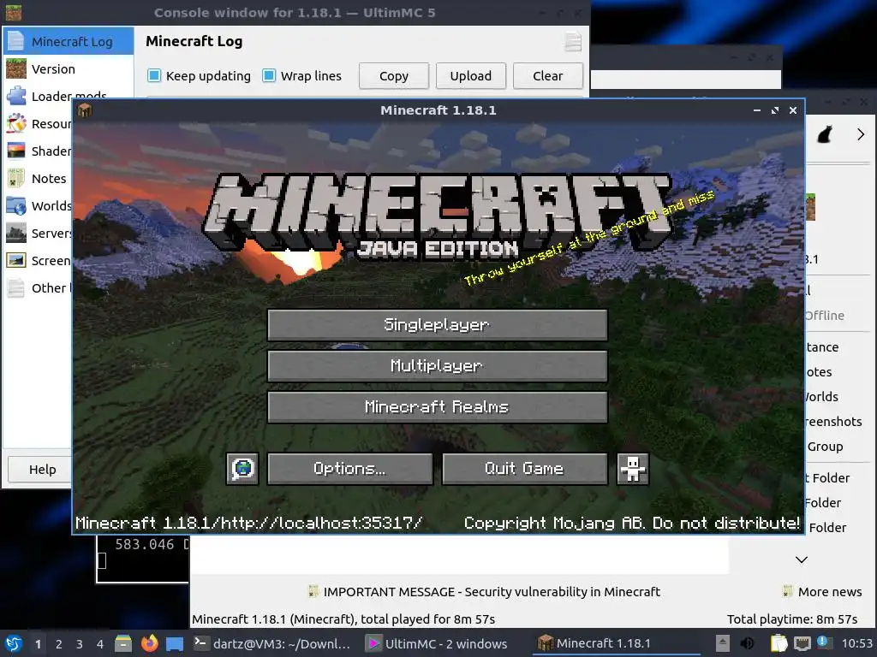Viewport: 877px width, 657px height.
Task: Switch to workspace 4
Action: [x=100, y=643]
